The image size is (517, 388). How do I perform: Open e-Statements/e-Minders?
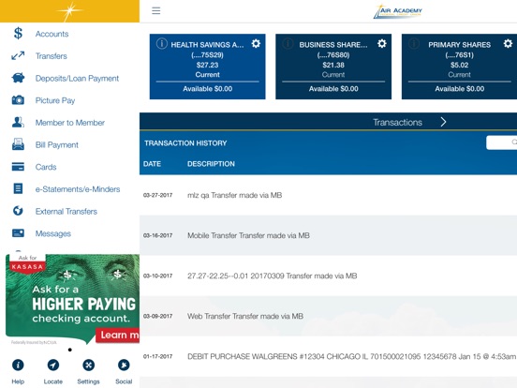point(78,189)
